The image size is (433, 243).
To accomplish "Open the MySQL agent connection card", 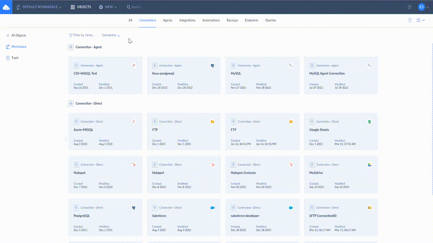I will pos(262,75).
